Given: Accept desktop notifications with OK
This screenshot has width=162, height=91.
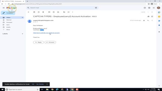Looking at the screenshot, I should coord(33,84).
